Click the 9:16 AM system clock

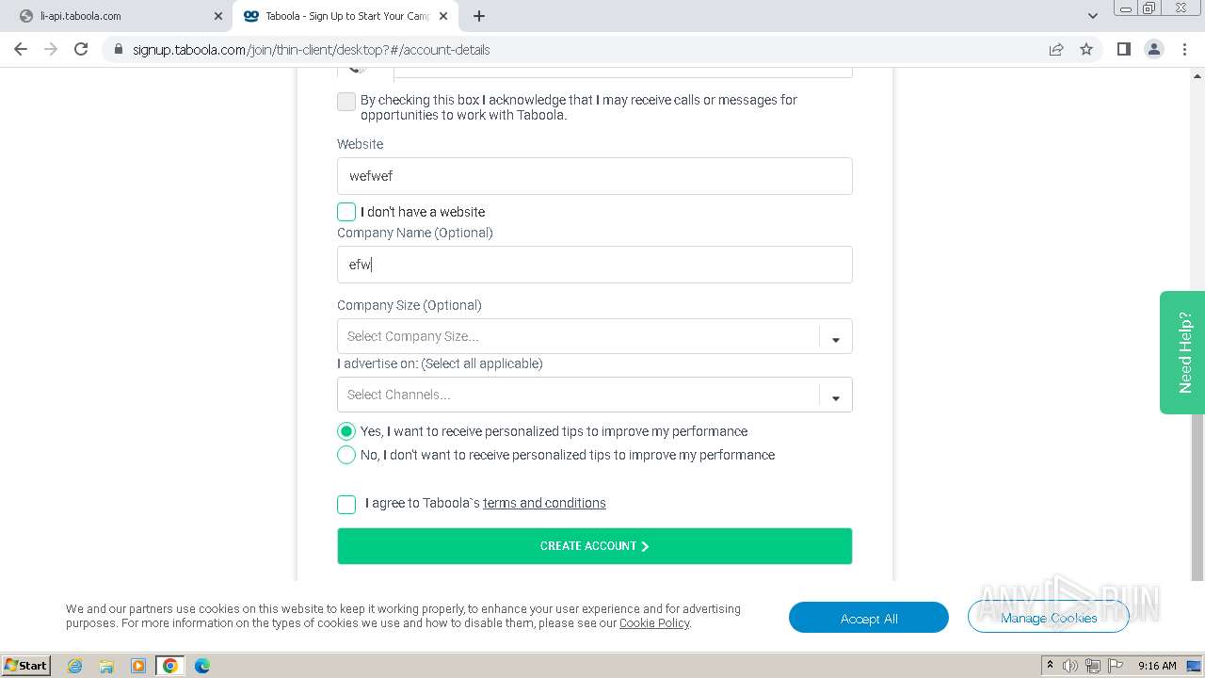(x=1157, y=666)
